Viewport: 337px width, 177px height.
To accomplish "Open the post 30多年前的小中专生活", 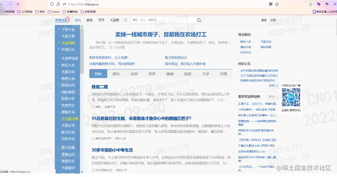I will click(112, 150).
